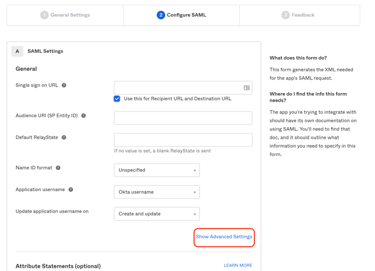The width and height of the screenshot is (375, 271).
Task: Click the step 1 number circle icon
Action: [44, 15]
